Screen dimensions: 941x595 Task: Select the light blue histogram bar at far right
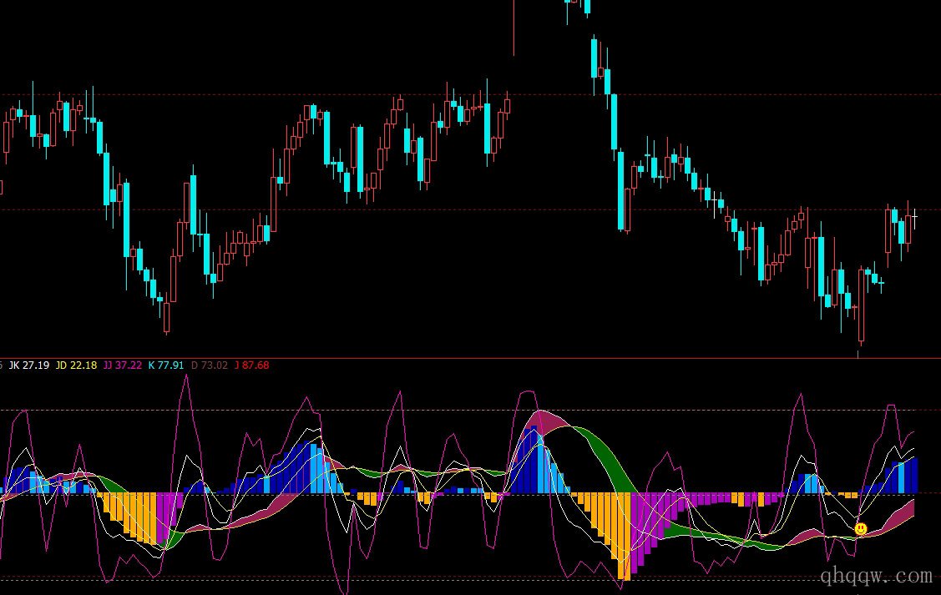pyautogui.click(x=902, y=477)
